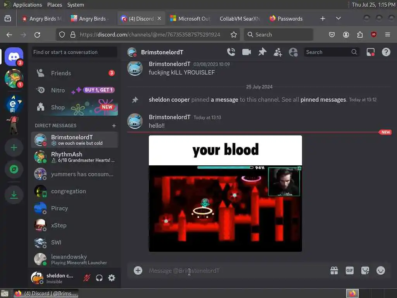Click the Discord channel Search field
This screenshot has width=397, height=298.
click(331, 52)
